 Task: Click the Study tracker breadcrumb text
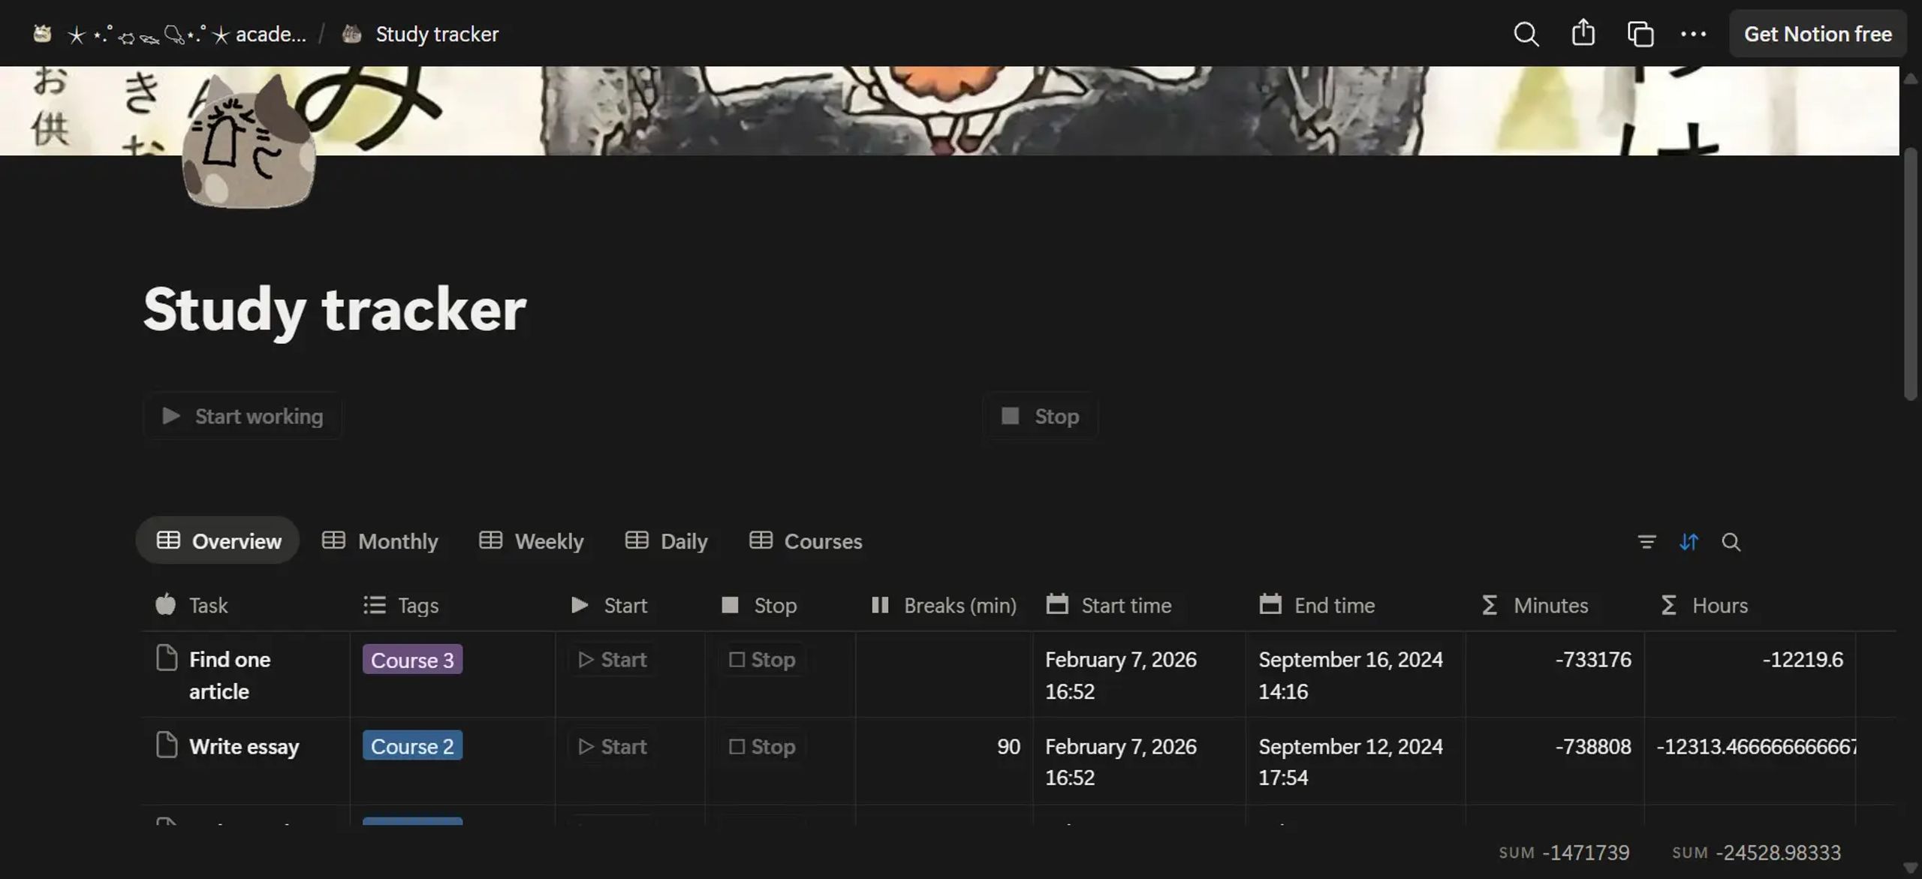[437, 34]
